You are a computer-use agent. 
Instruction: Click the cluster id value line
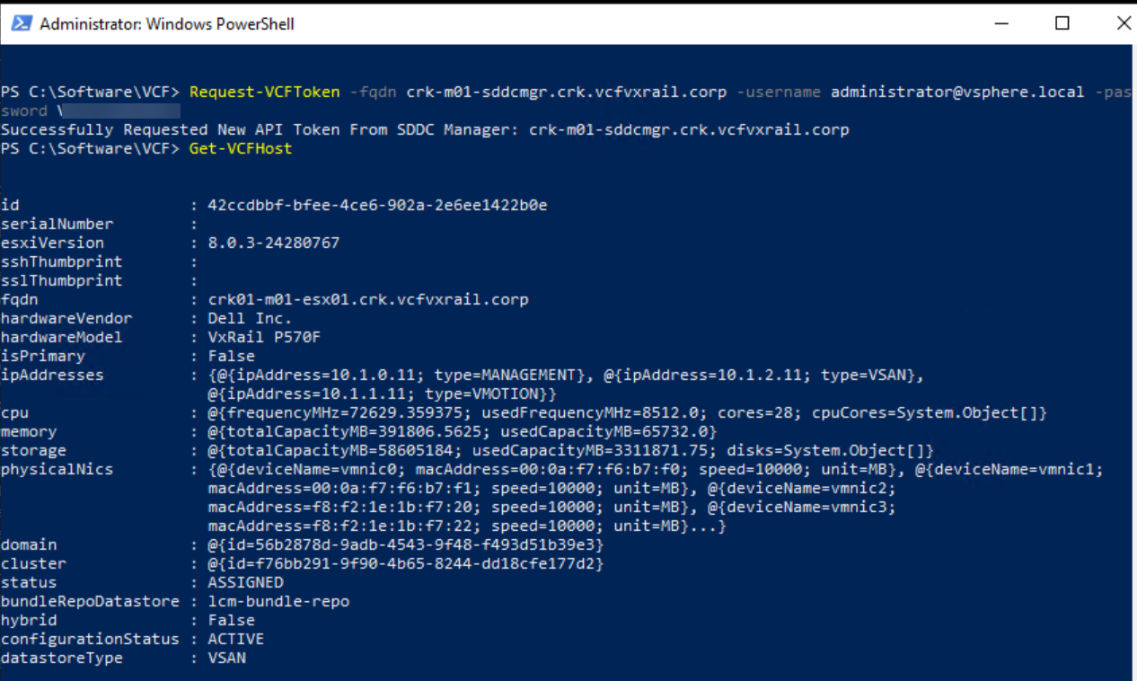point(405,563)
